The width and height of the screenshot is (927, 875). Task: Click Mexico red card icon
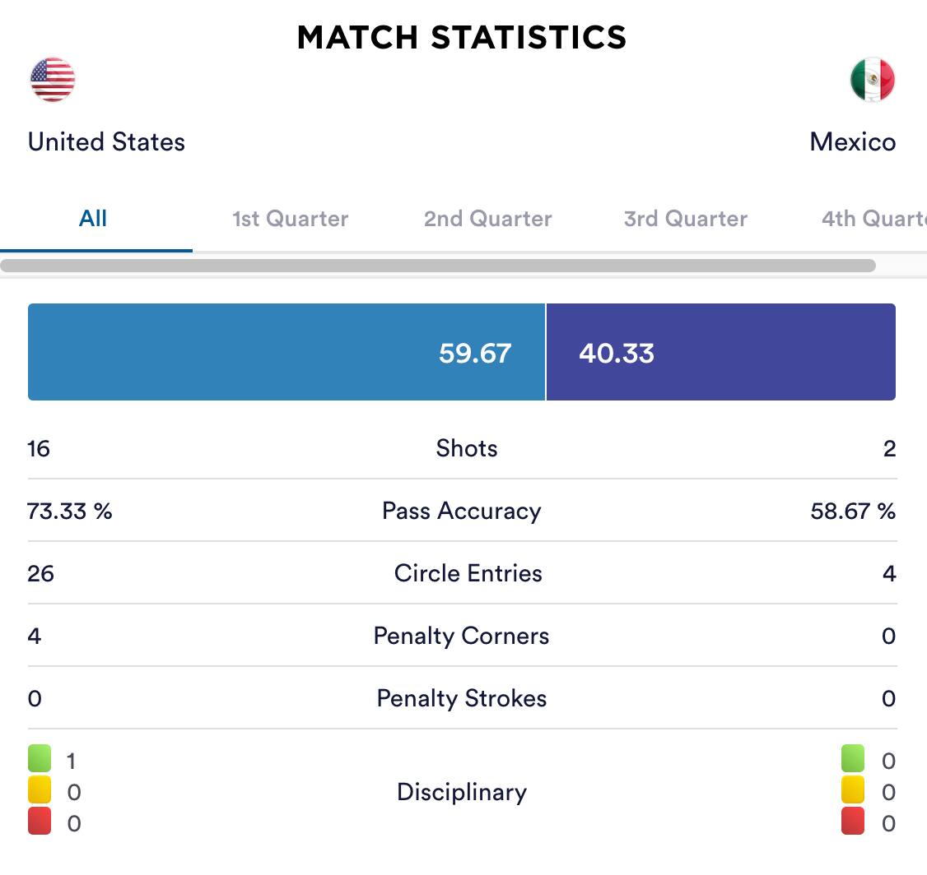tap(853, 822)
